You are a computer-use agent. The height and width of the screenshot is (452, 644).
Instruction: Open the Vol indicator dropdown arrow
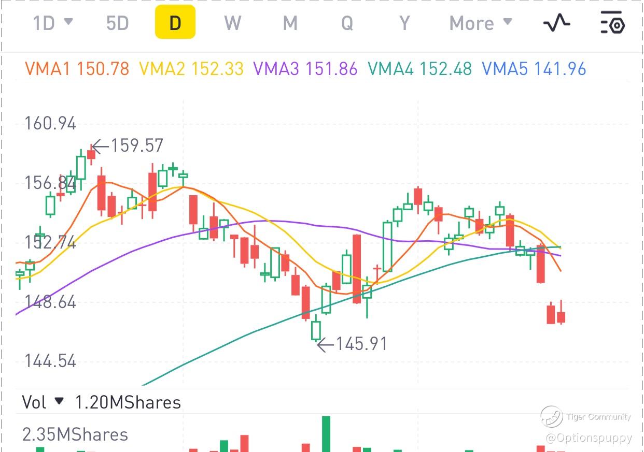pos(59,401)
